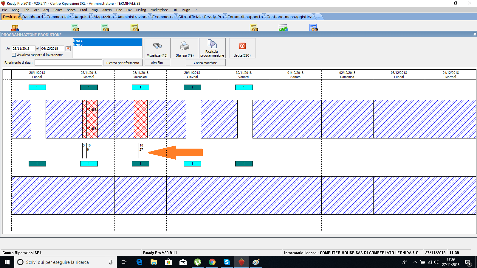
Task: Click the Dal start date field
Action: coord(24,49)
